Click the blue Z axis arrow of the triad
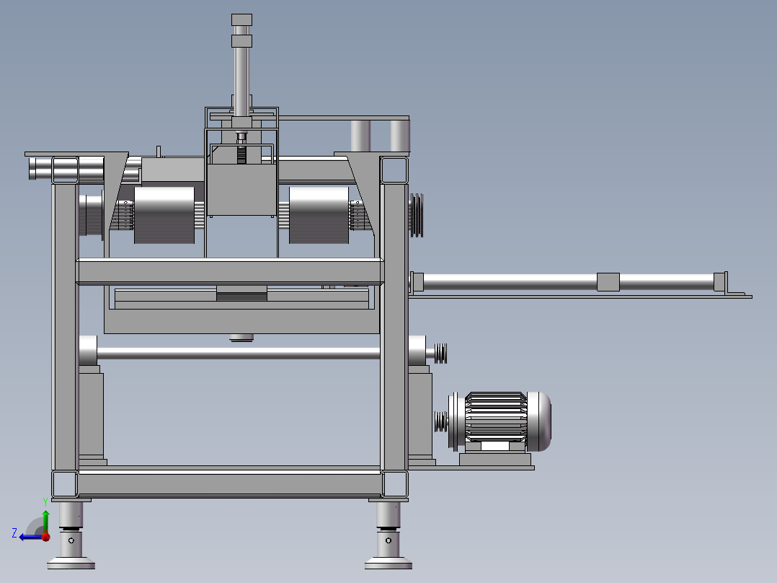 click(x=30, y=537)
